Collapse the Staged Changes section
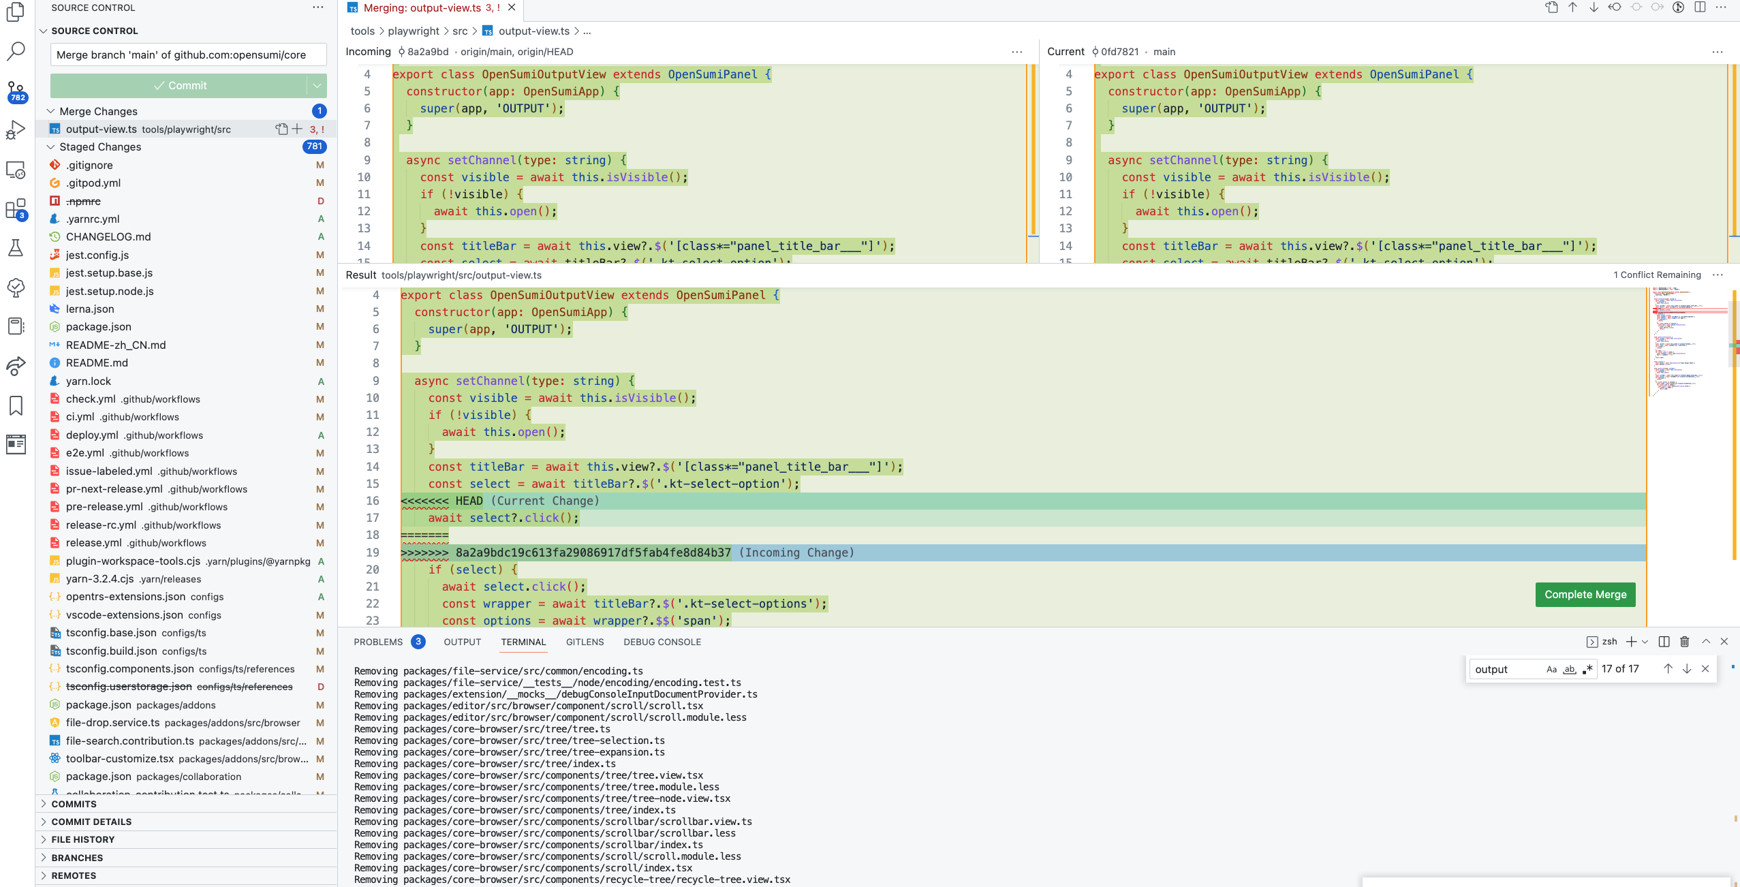 51,146
